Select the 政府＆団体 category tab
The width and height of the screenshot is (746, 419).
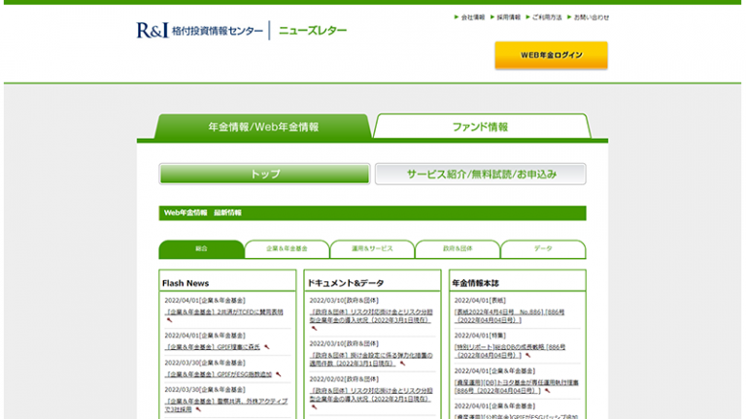(458, 249)
